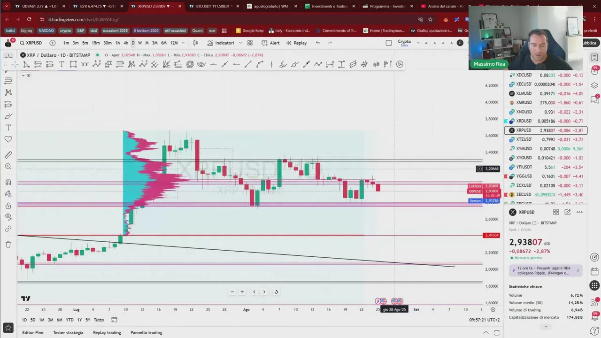Reload the browser page

(29, 19)
